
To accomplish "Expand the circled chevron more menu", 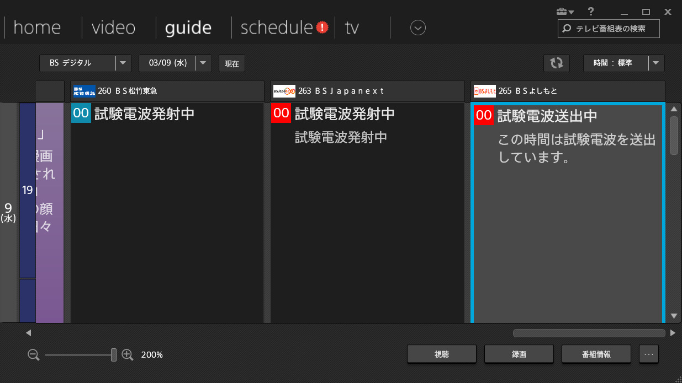I will [418, 28].
